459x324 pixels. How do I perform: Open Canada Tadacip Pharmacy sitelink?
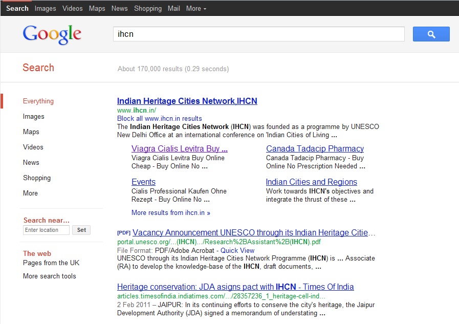(x=315, y=148)
